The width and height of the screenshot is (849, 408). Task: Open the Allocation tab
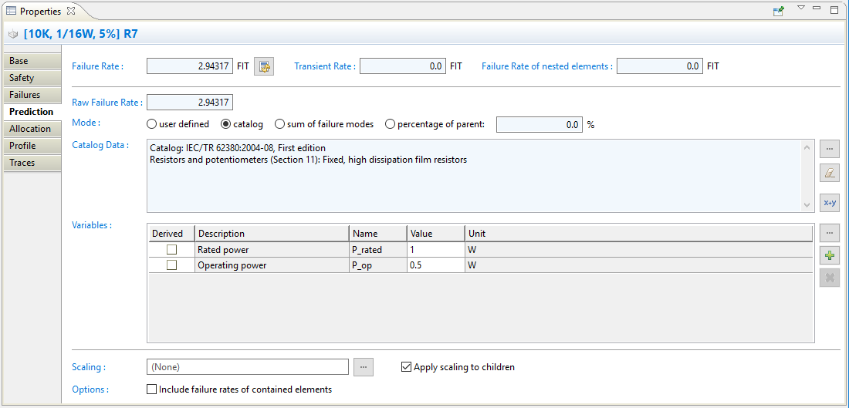click(30, 129)
